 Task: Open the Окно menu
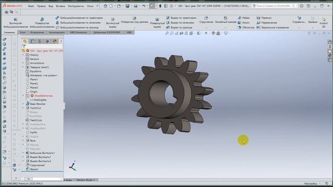pos(90,6)
